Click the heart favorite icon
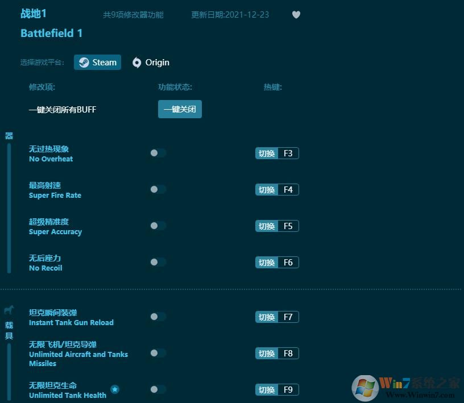The image size is (464, 403). (x=296, y=15)
